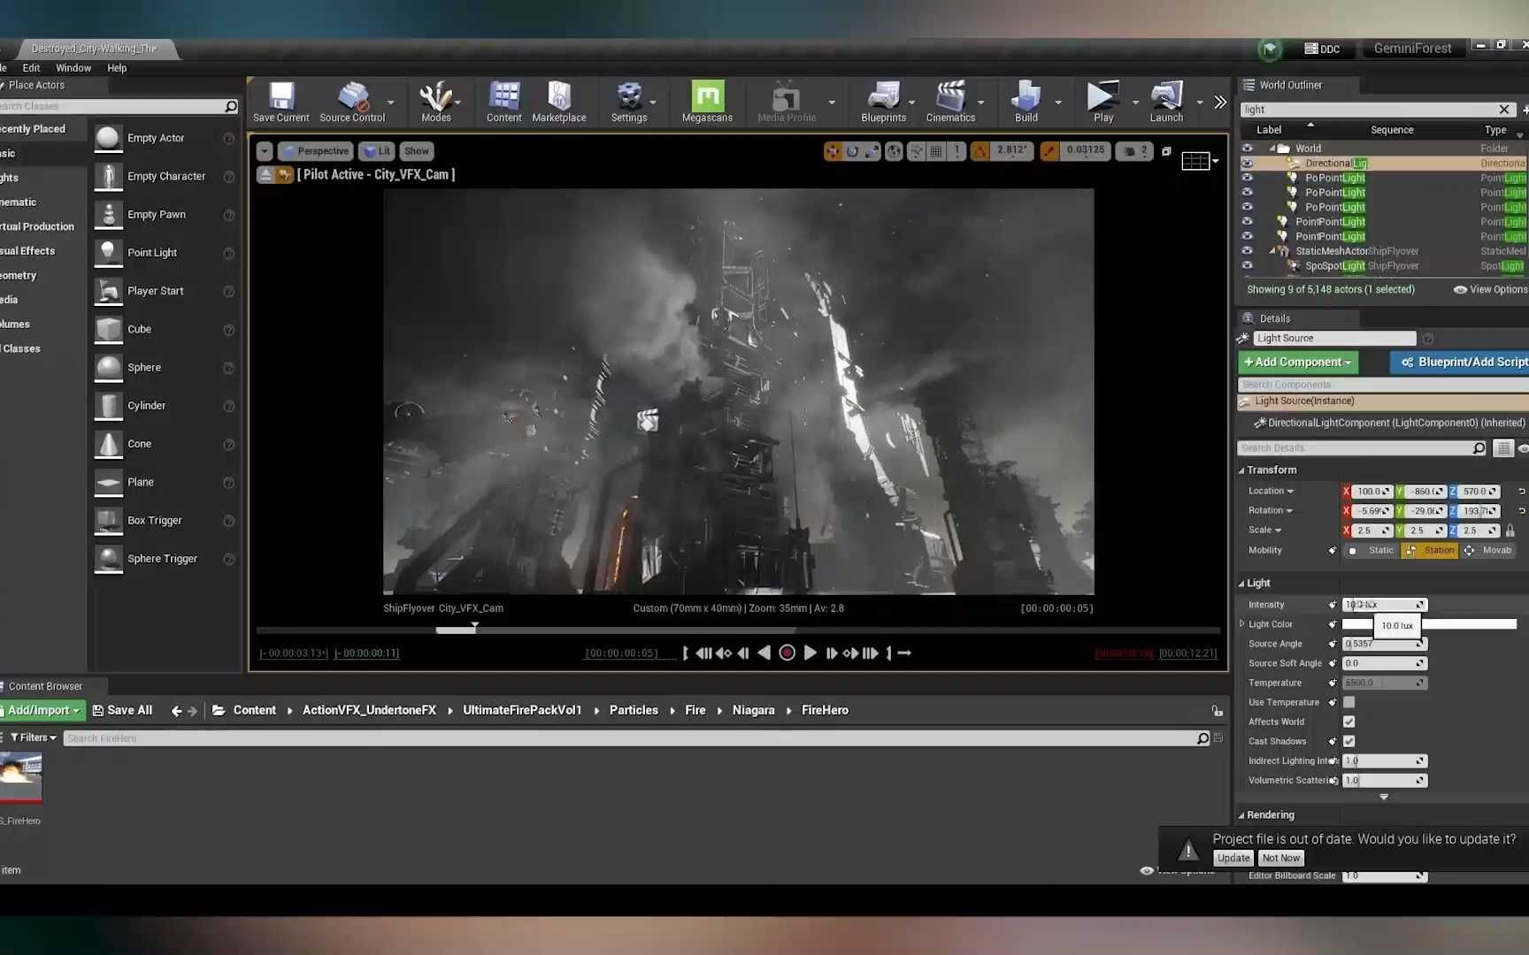Collapse the Rendering section
The width and height of the screenshot is (1529, 955).
1241,815
